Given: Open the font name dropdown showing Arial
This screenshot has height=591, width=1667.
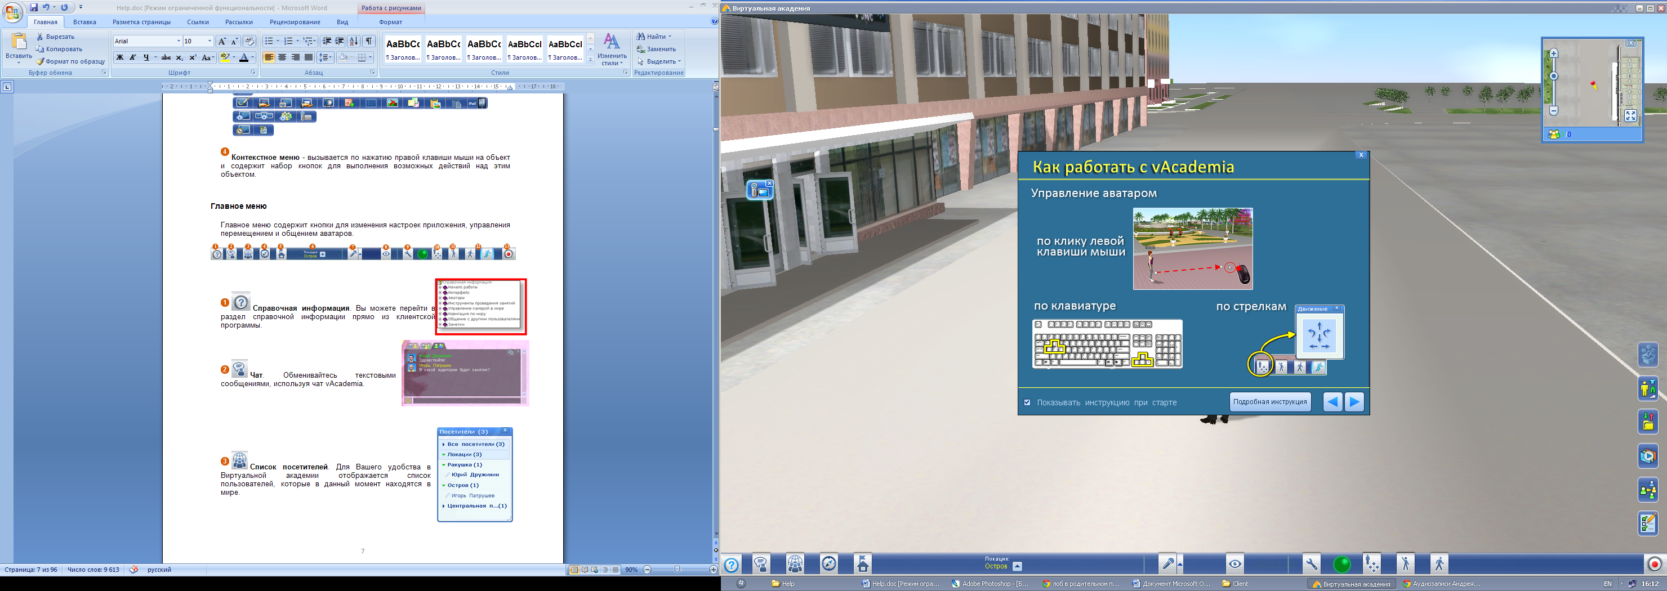Looking at the screenshot, I should (x=179, y=42).
